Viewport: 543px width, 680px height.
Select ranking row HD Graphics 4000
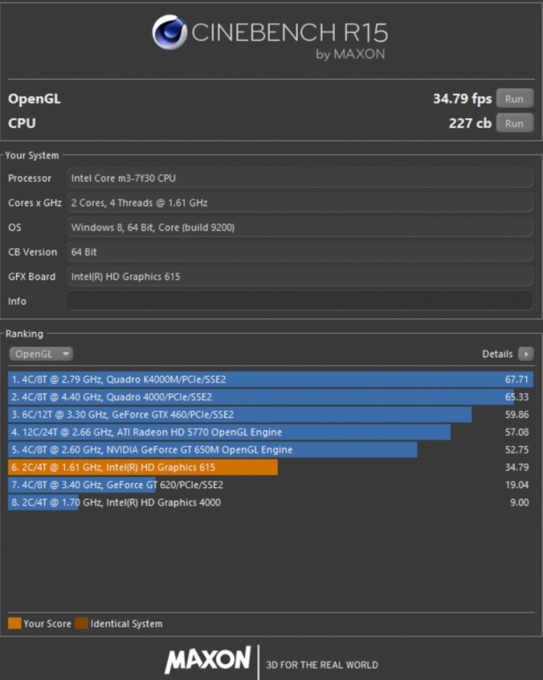[271, 503]
